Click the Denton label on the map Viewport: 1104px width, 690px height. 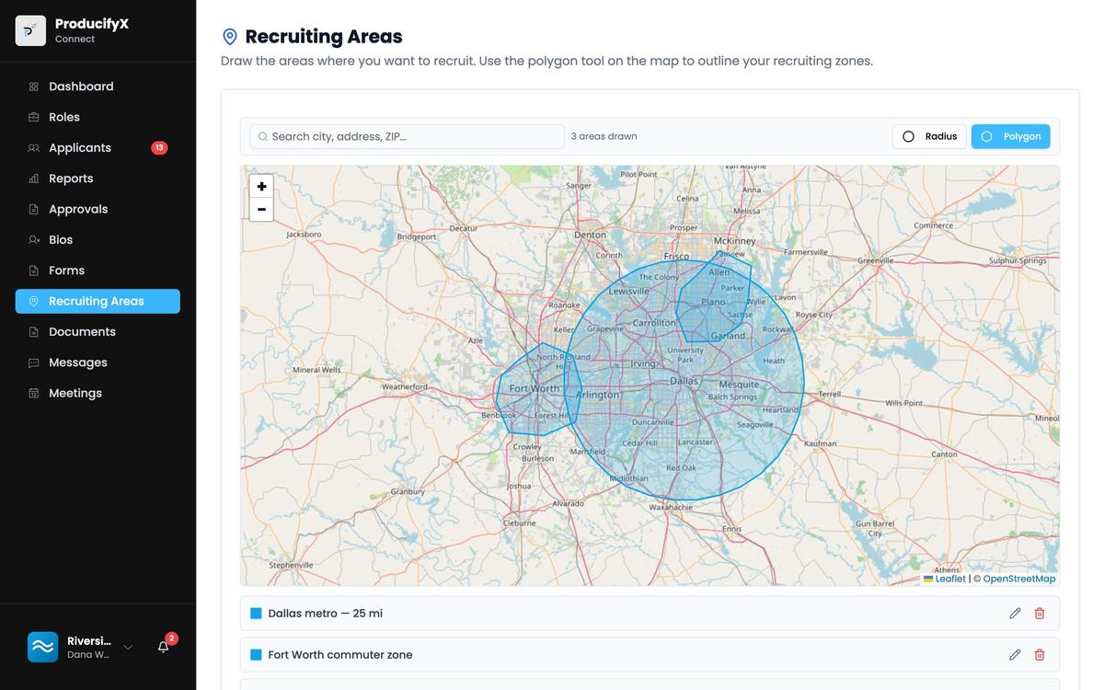590,235
